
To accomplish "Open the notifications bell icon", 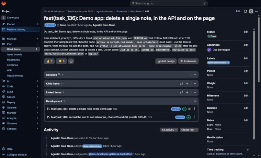I will click(x=251, y=11).
